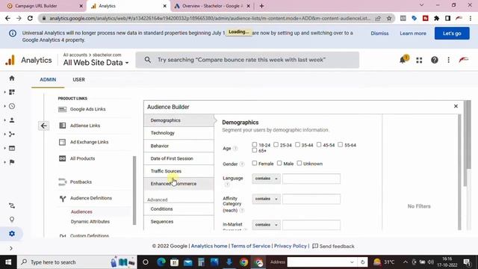Image resolution: width=478 pixels, height=269 pixels.
Task: Click the Language text field
Action: coord(311,179)
